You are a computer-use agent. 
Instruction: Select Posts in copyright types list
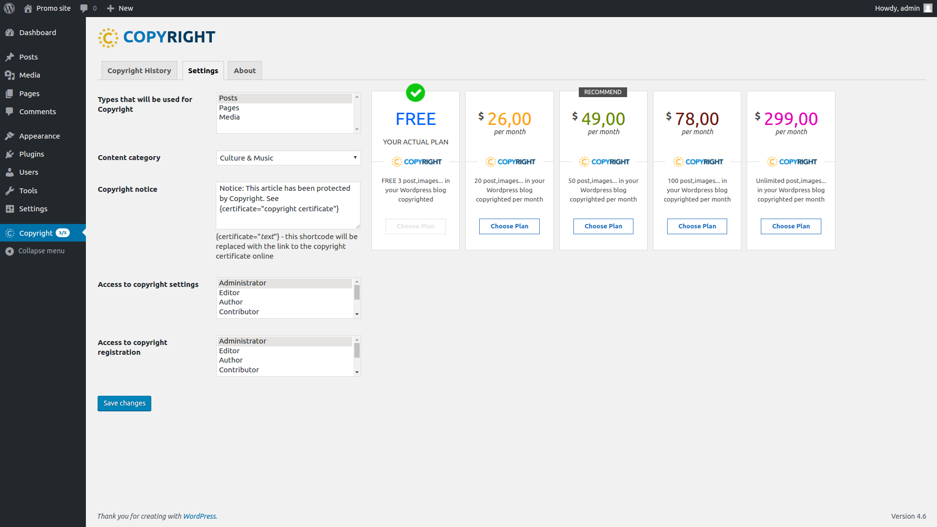click(285, 99)
